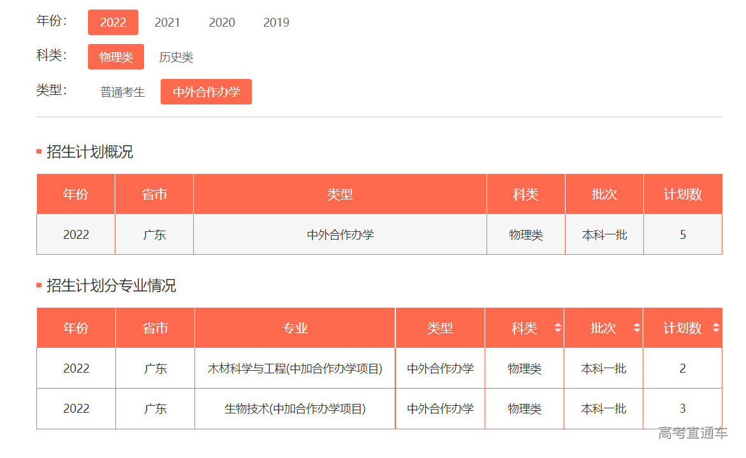Choose the 2020 year option
The width and height of the screenshot is (746, 458).
pos(222,22)
